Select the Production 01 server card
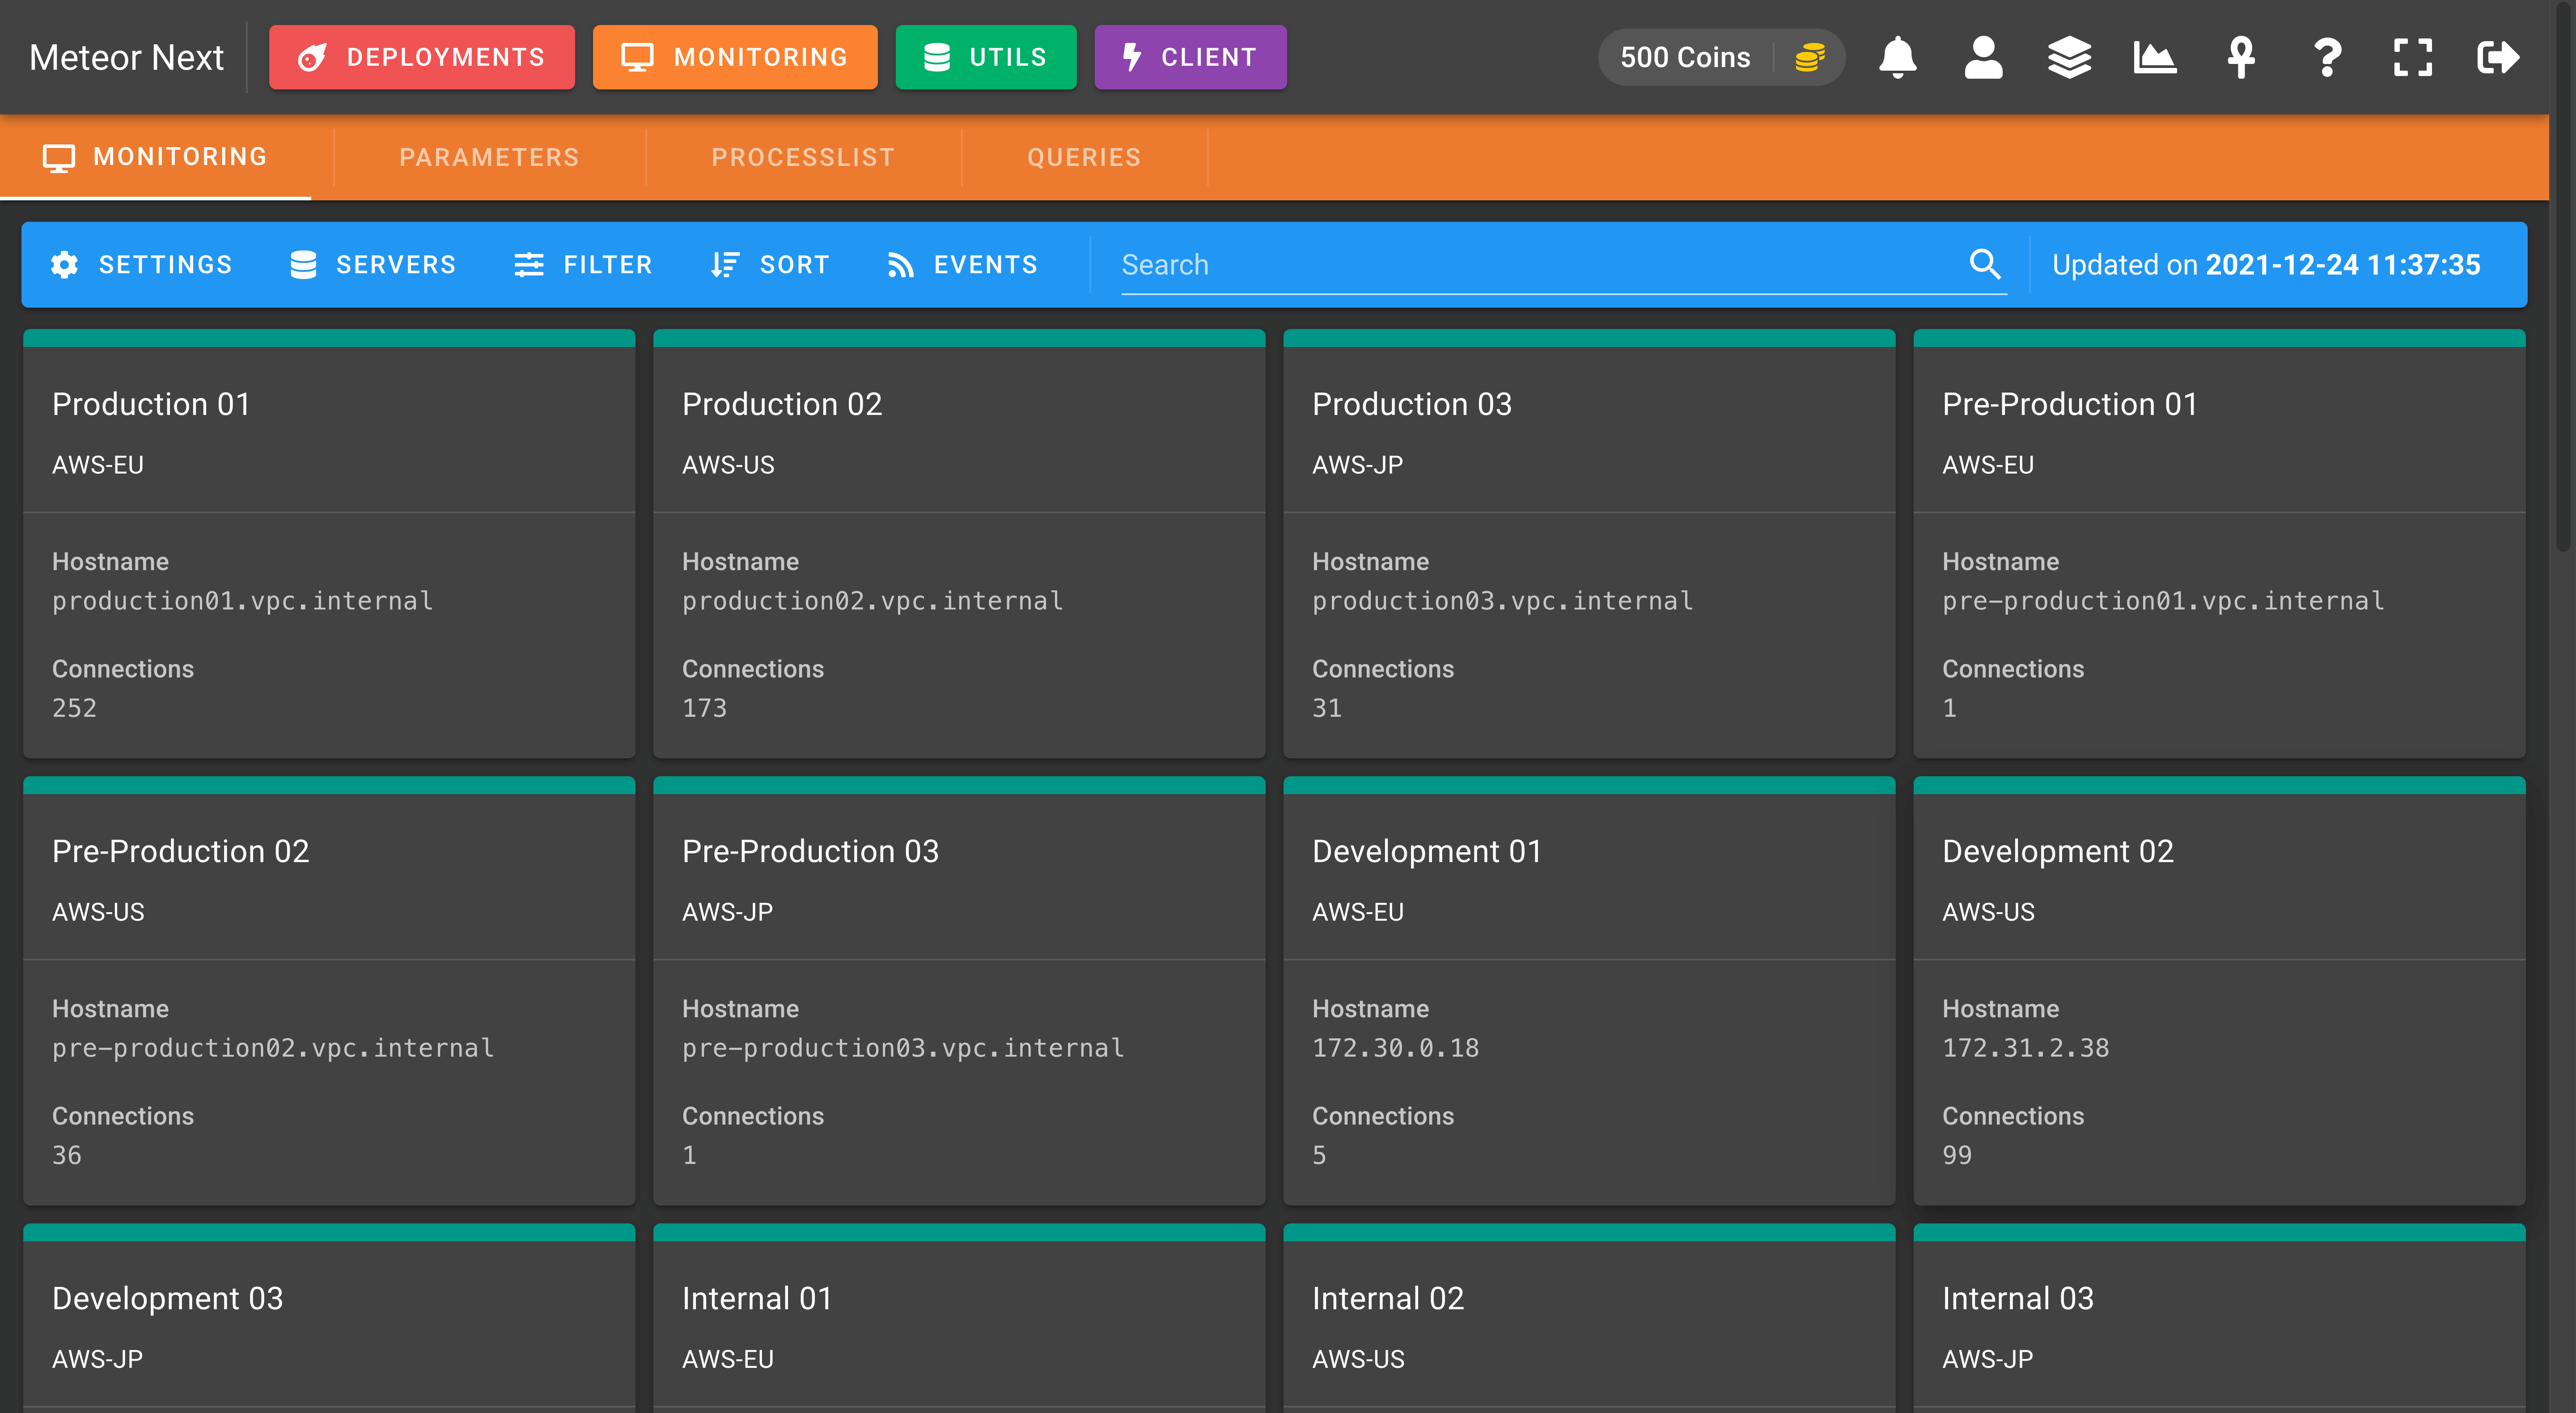 [x=329, y=543]
